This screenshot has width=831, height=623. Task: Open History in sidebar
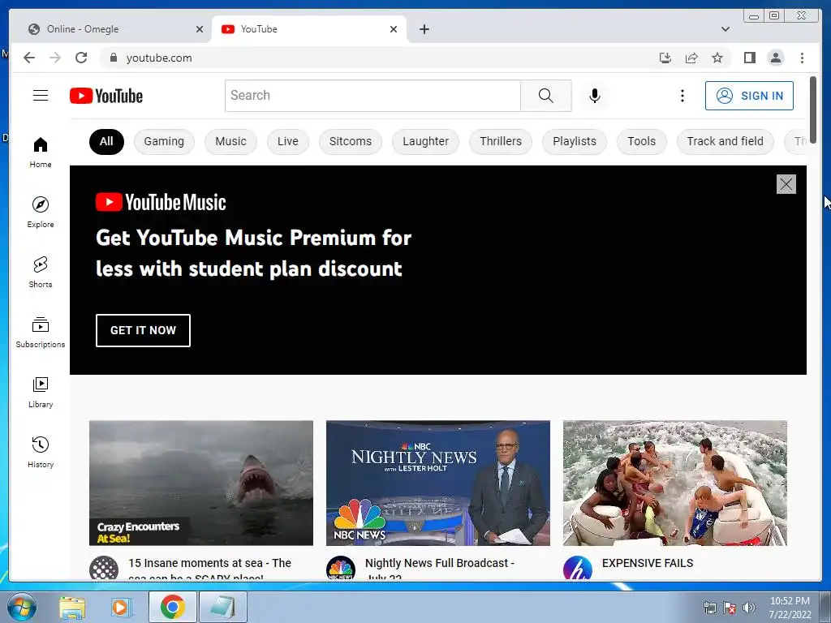tap(41, 451)
